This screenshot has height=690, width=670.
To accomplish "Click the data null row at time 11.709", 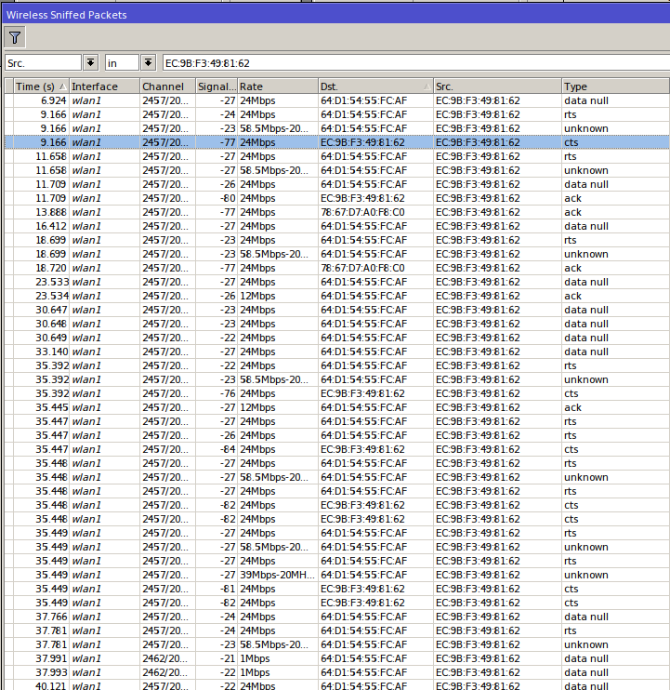I will (x=337, y=184).
